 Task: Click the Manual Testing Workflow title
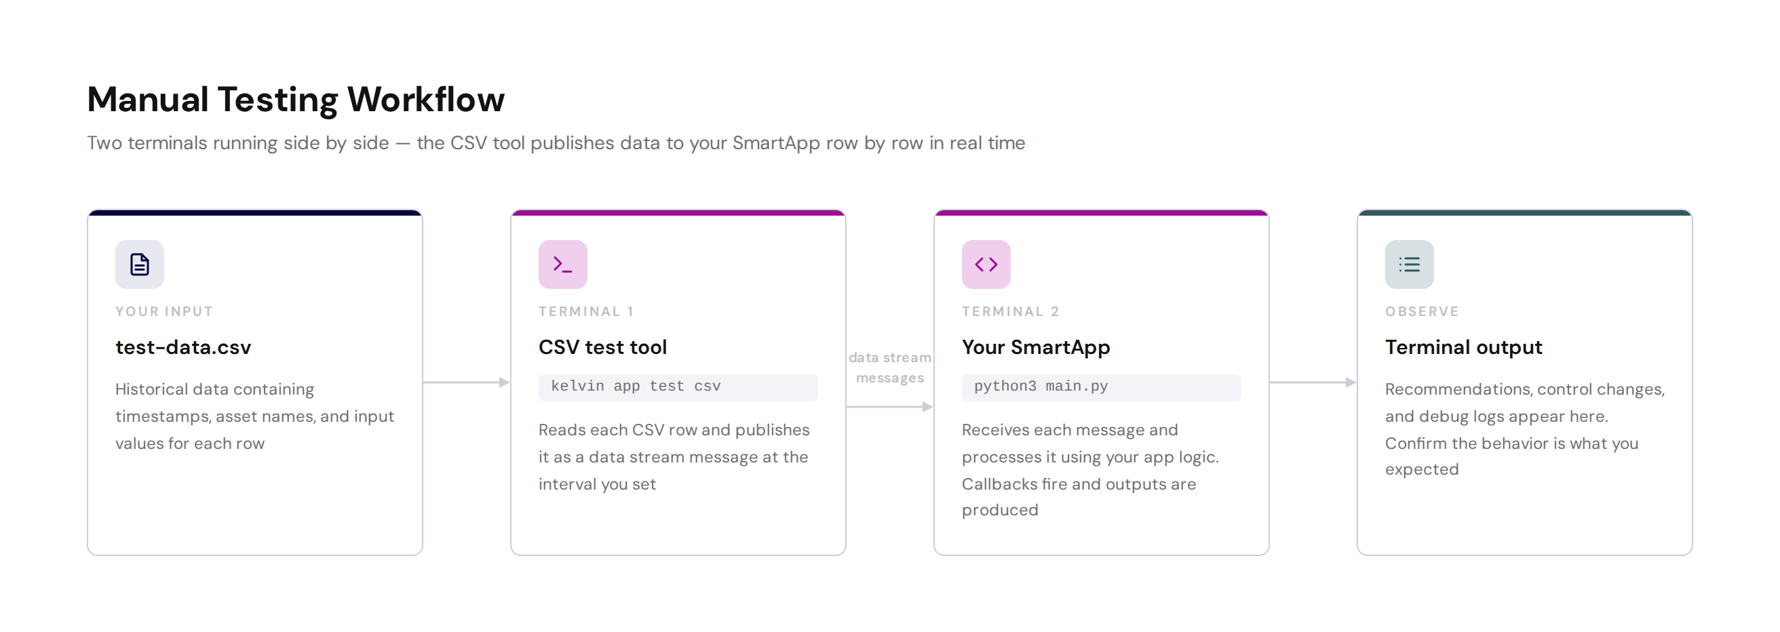pos(296,100)
